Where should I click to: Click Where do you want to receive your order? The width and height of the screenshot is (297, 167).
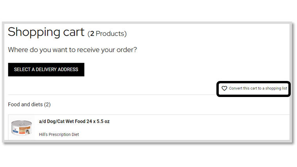coord(72,50)
